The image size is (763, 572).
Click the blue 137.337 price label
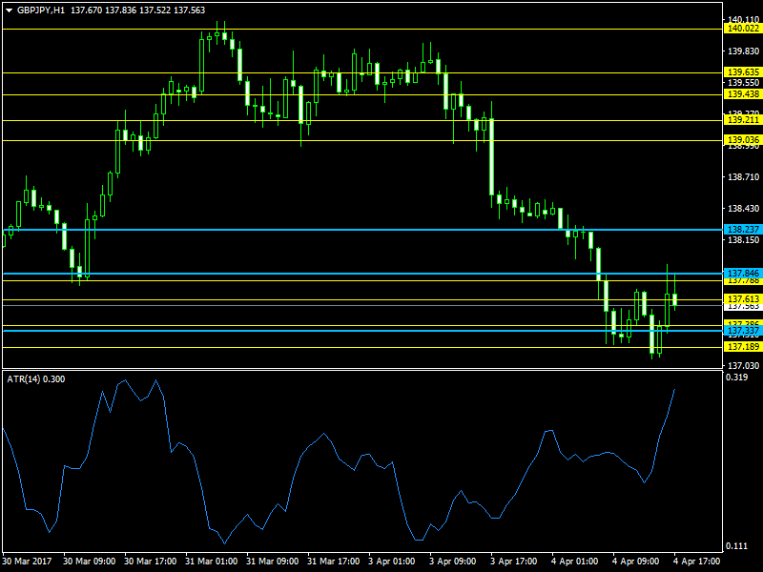(743, 331)
